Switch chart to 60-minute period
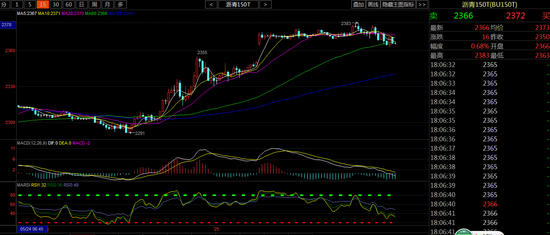The image size is (550, 235). click(69, 4)
